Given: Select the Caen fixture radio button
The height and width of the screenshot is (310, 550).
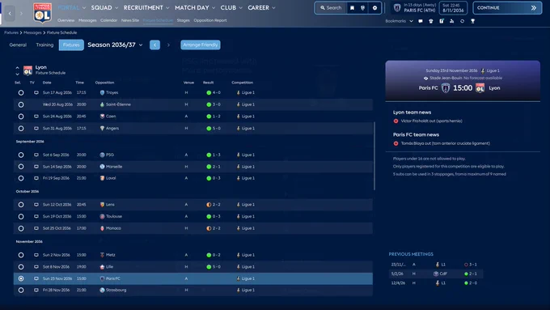Looking at the screenshot, I should pyautogui.click(x=21, y=117).
